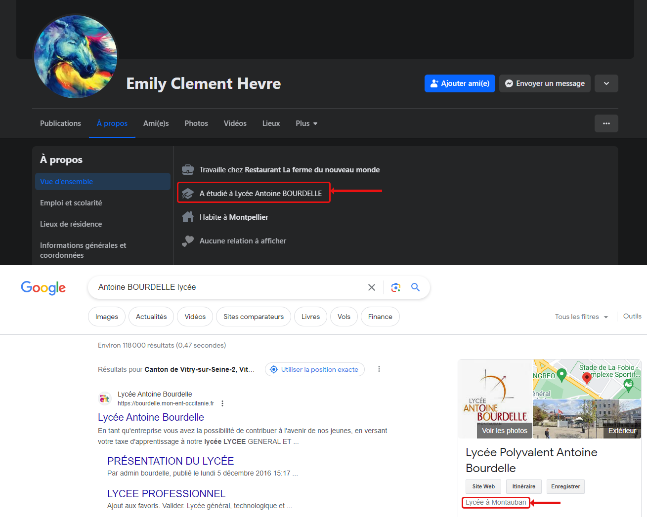The image size is (647, 517).
Task: Click 'Lycée à Montauban' text
Action: 496,502
